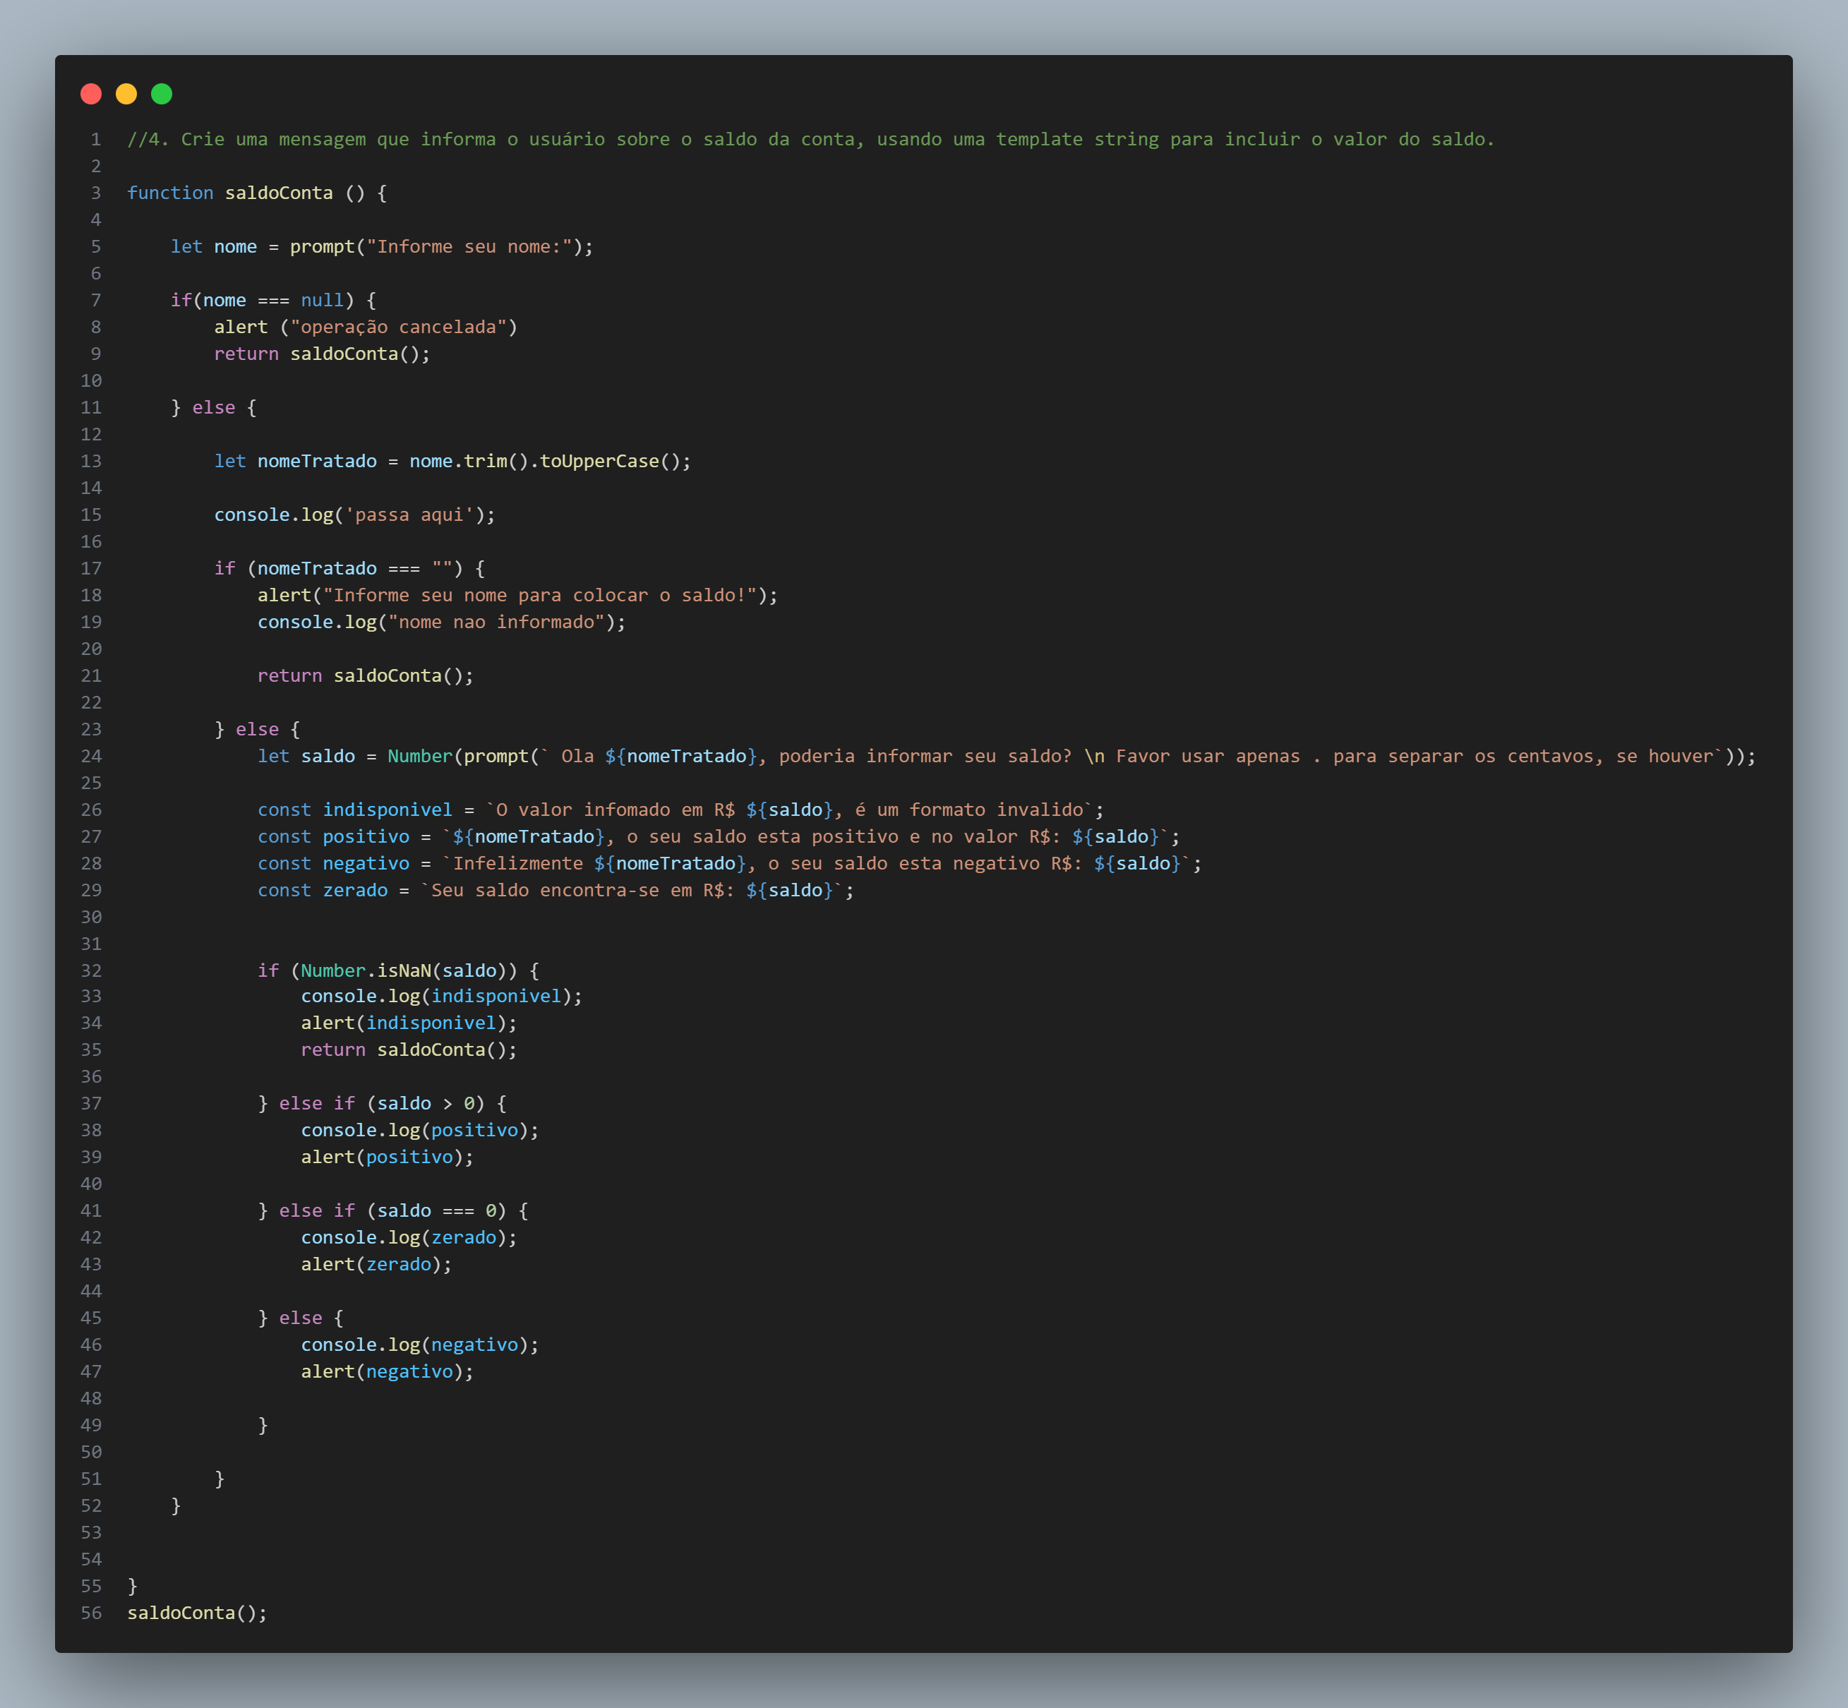Click null keyword in the if condition
This screenshot has height=1708, width=1848.
click(x=322, y=301)
